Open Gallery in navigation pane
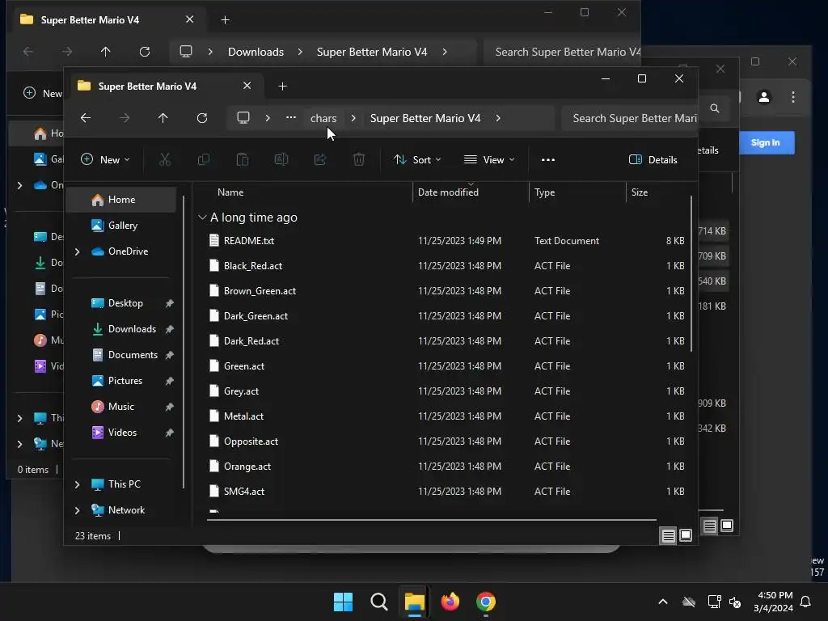Screen dimensions: 828x621 click(x=123, y=226)
